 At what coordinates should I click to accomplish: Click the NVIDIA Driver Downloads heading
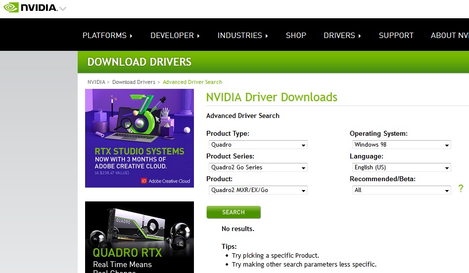(x=272, y=97)
